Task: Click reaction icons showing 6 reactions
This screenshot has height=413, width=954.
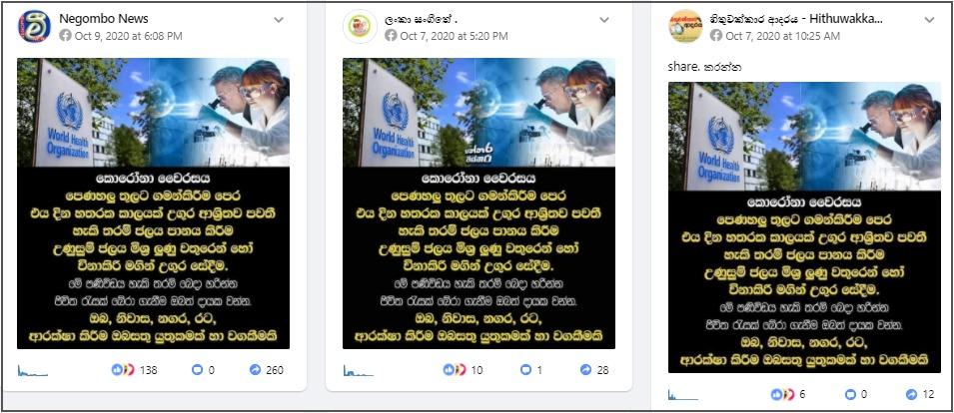Action: [782, 394]
